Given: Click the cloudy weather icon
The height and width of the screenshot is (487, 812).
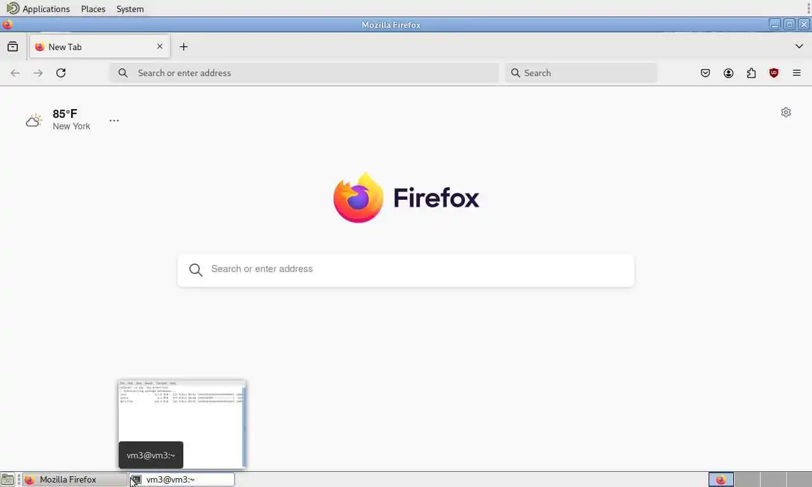Looking at the screenshot, I should (x=34, y=120).
